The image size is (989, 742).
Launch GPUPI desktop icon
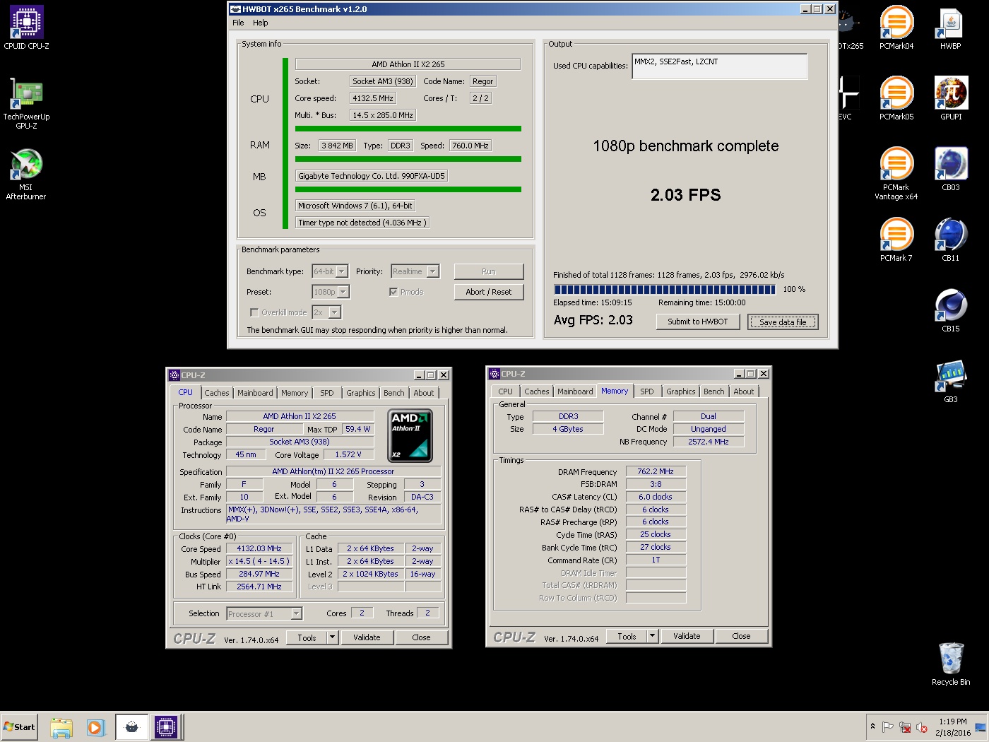[x=951, y=99]
